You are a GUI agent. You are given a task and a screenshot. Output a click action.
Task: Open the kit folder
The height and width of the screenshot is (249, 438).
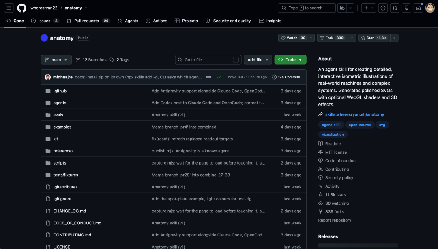coord(56,139)
